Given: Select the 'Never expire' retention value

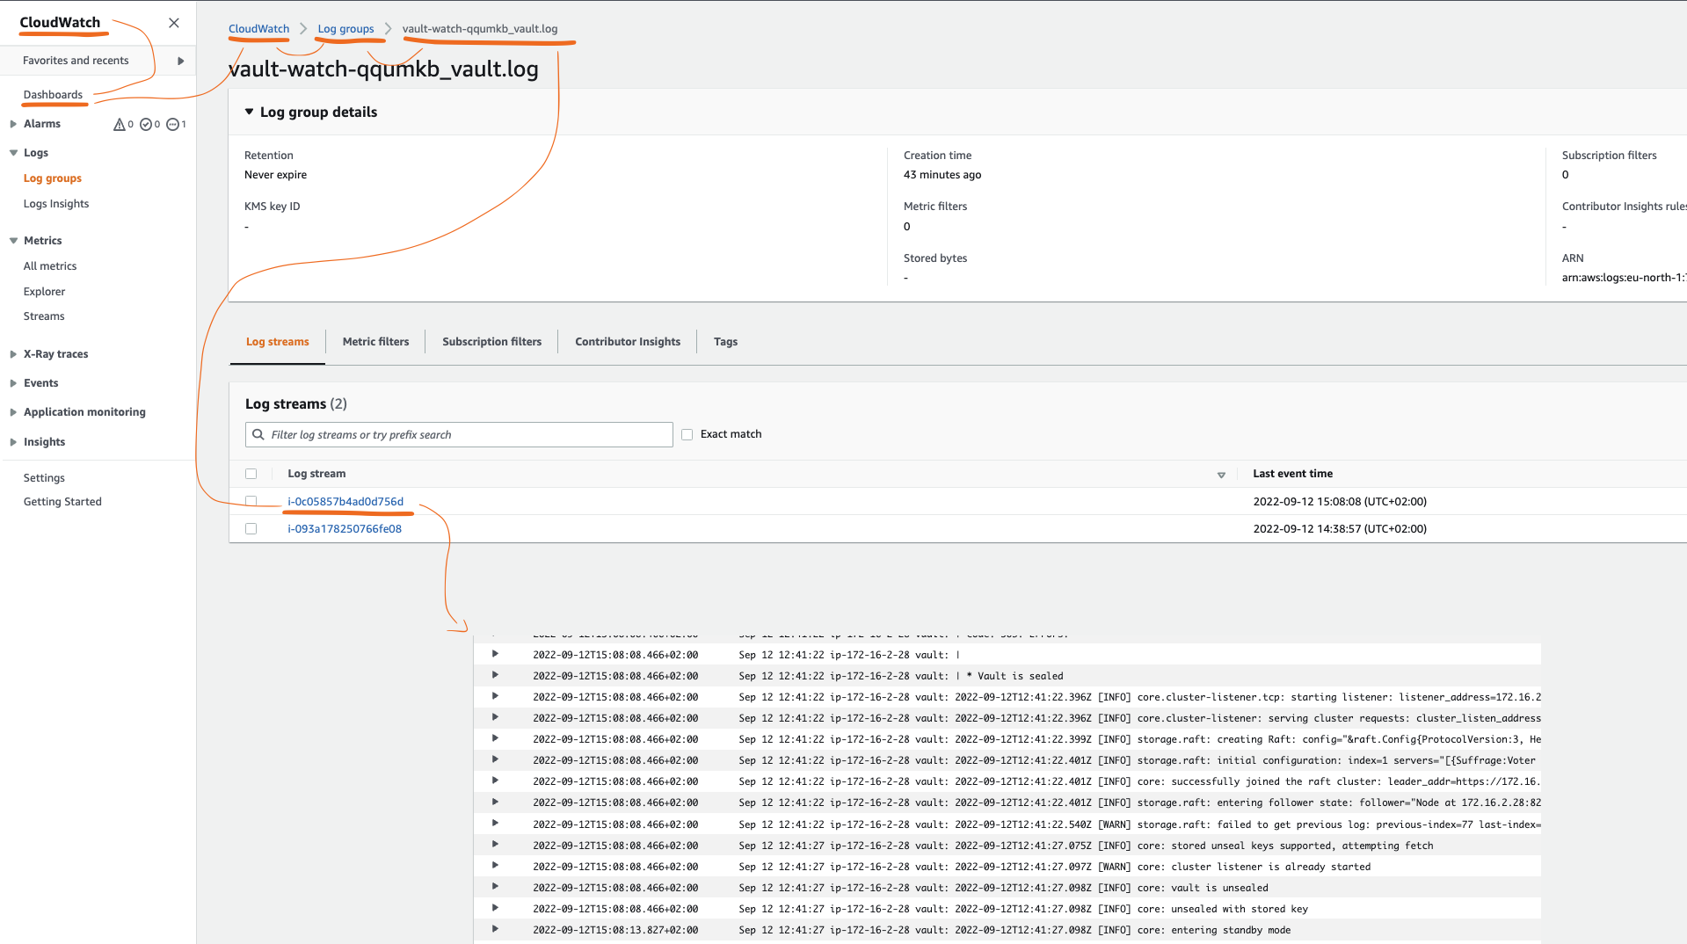Looking at the screenshot, I should (275, 175).
